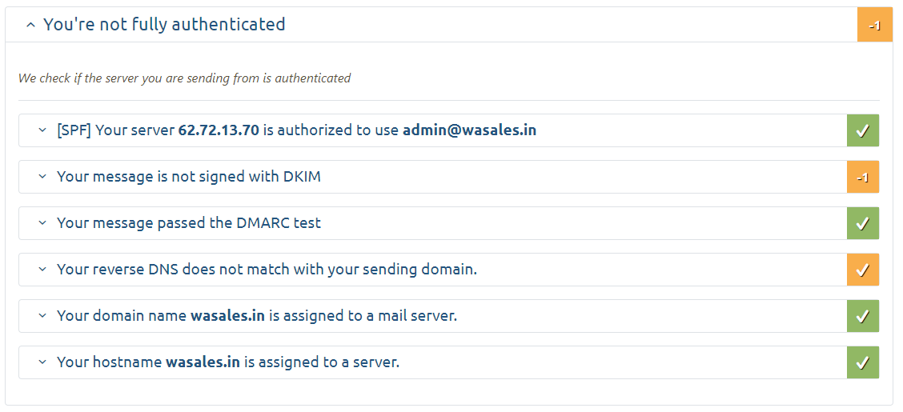Click 'You're not fully authenticated' title text
903x412 pixels.
(x=164, y=25)
